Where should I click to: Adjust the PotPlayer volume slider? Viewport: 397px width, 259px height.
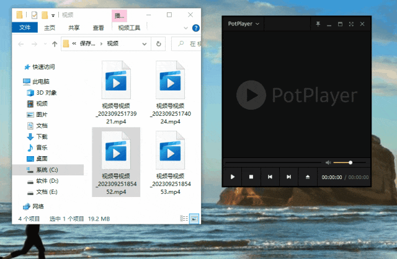tap(349, 162)
